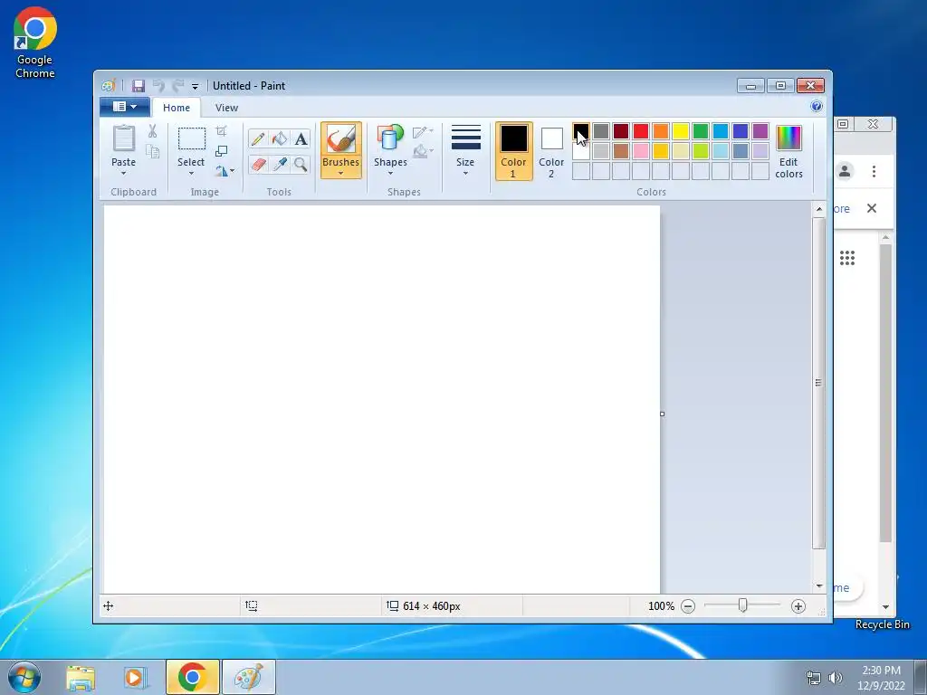Open Customize Quick Access Toolbar dropdown
The image size is (927, 695).
[196, 86]
